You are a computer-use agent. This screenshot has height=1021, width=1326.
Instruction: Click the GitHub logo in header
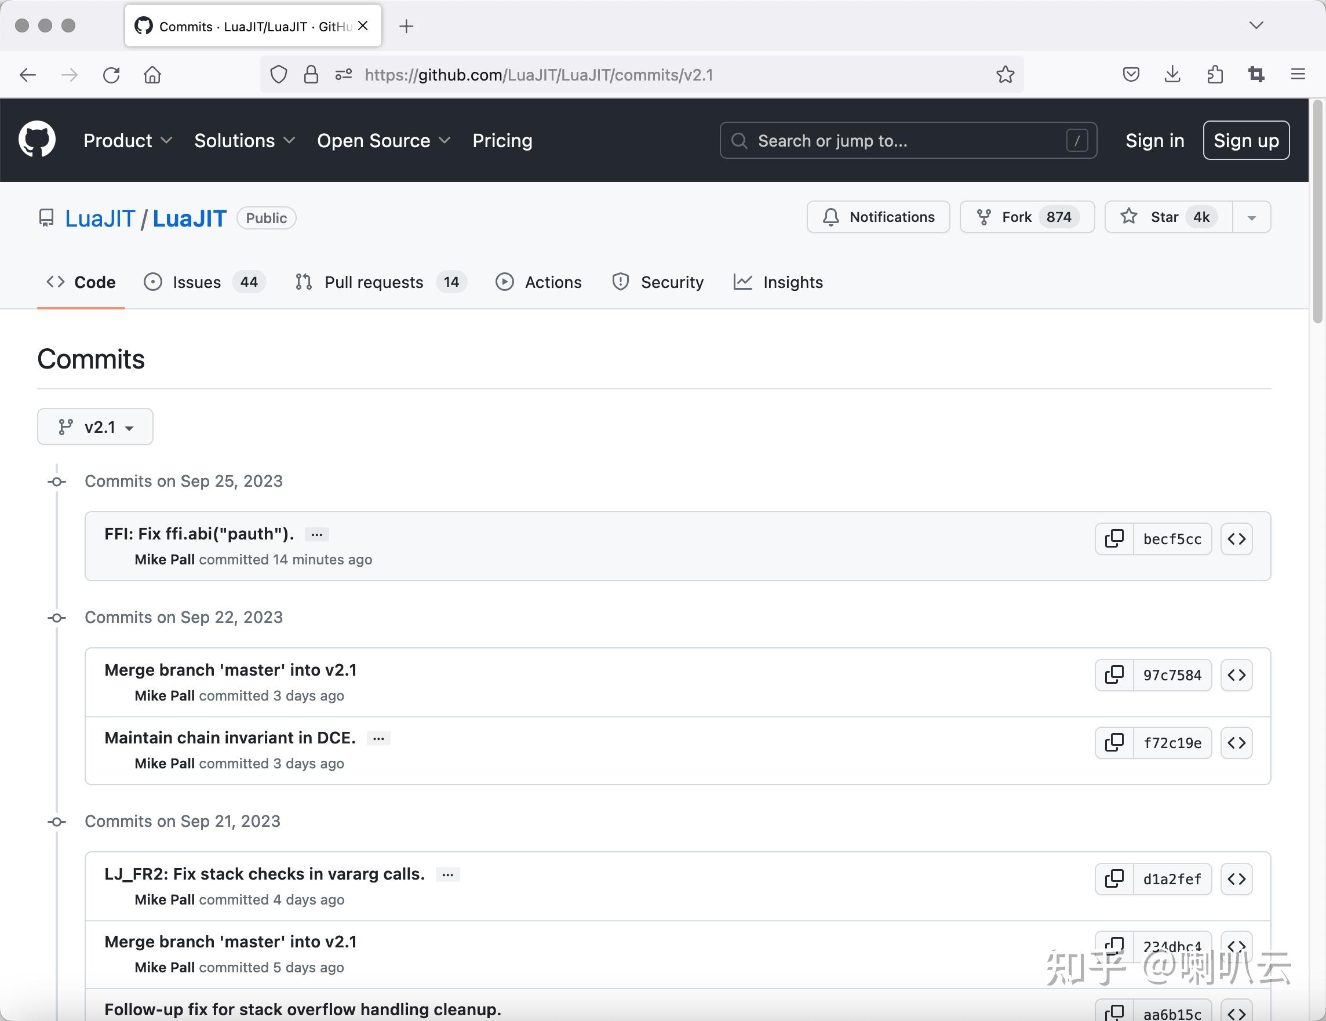tap(37, 140)
